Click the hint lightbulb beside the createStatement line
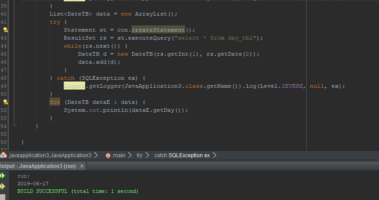379x200 pixels. click(x=5, y=30)
